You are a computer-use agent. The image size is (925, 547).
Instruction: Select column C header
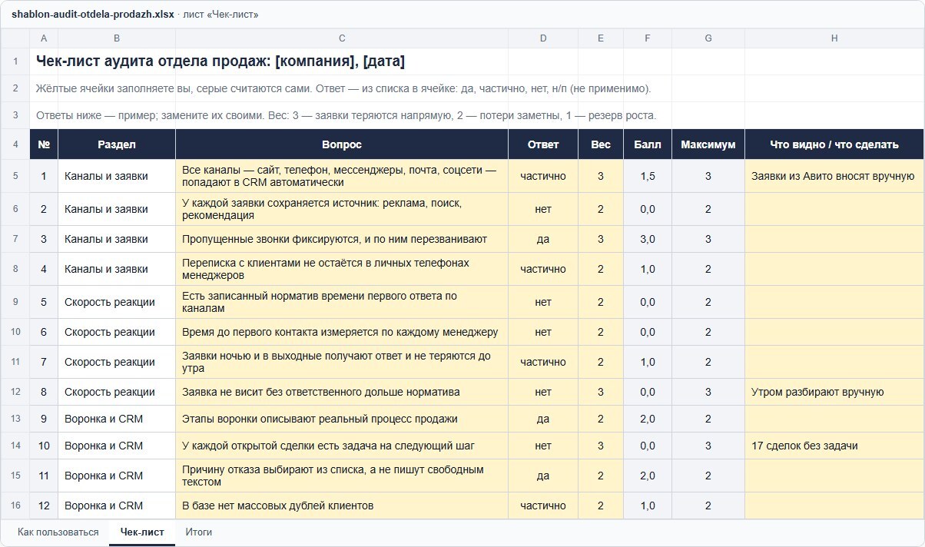(x=342, y=38)
